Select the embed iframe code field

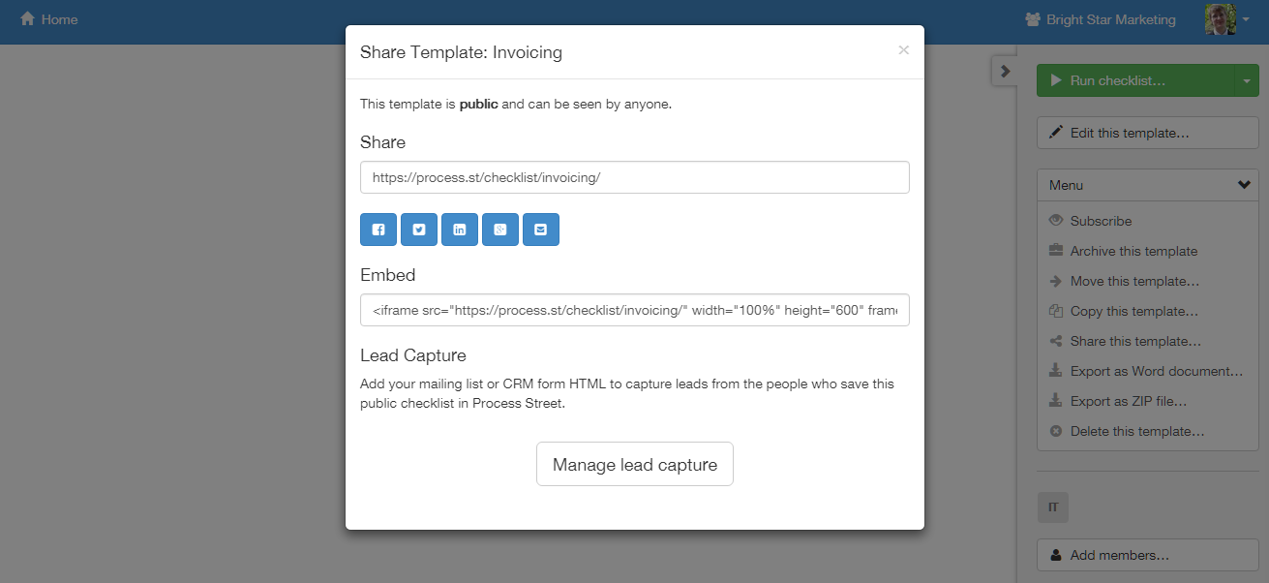click(634, 310)
